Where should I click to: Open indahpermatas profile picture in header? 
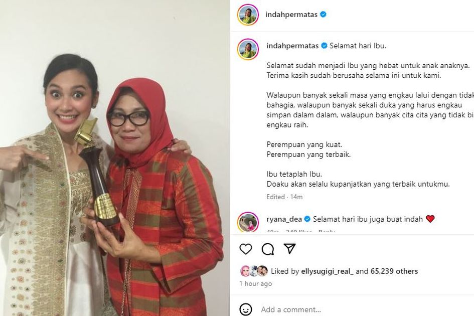pos(248,15)
